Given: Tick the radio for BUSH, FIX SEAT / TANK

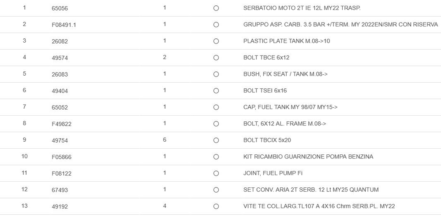Looking at the screenshot, I should click(x=216, y=74).
